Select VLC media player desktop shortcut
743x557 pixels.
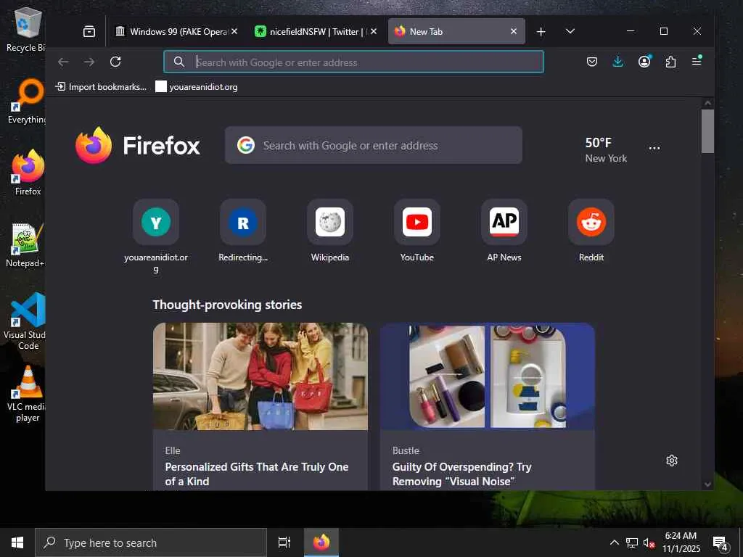(x=27, y=394)
